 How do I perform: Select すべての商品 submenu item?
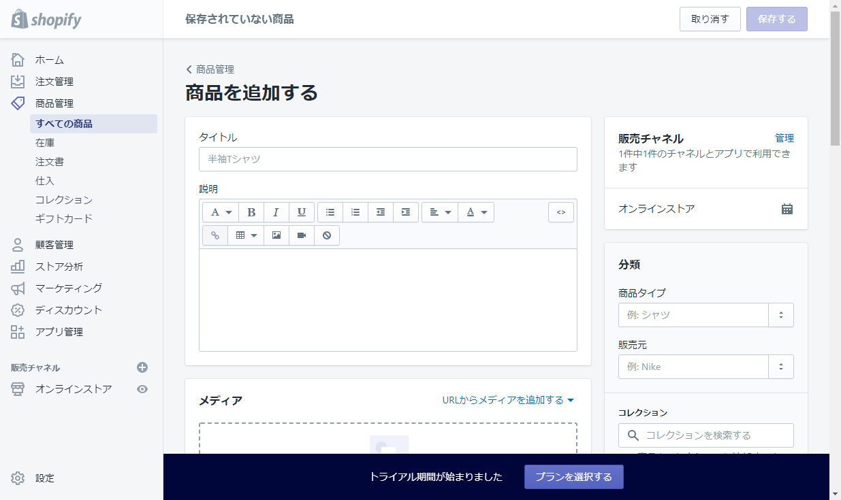[93, 124]
